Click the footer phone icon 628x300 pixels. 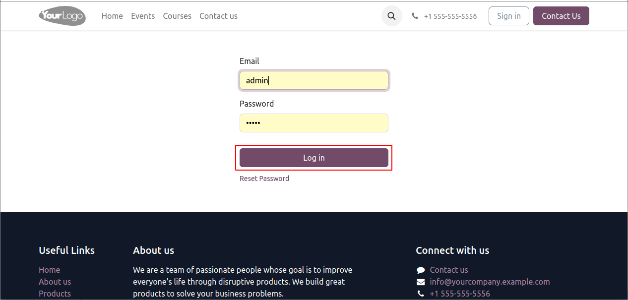421,294
